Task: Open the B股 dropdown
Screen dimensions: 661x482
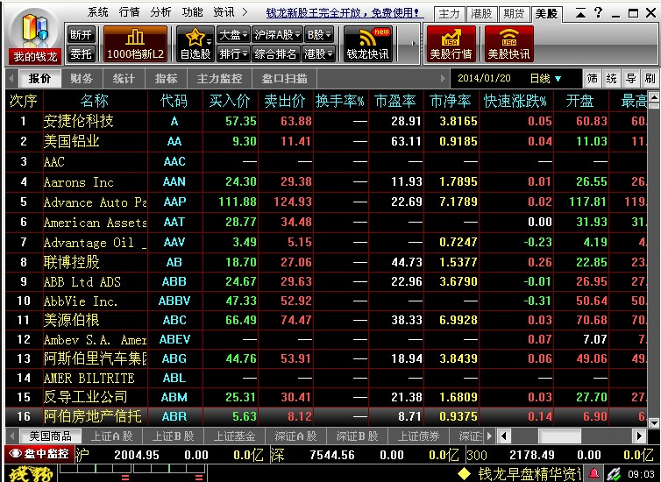Action: 319,34
